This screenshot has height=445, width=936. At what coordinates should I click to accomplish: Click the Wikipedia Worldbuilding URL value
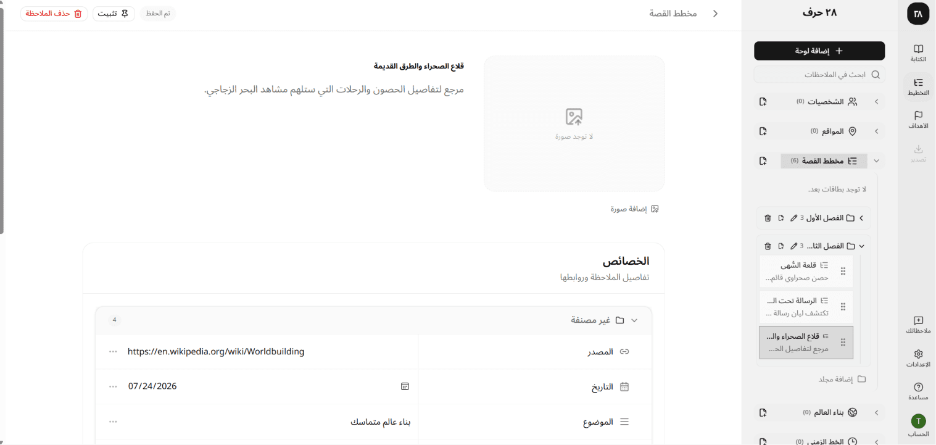(x=216, y=352)
